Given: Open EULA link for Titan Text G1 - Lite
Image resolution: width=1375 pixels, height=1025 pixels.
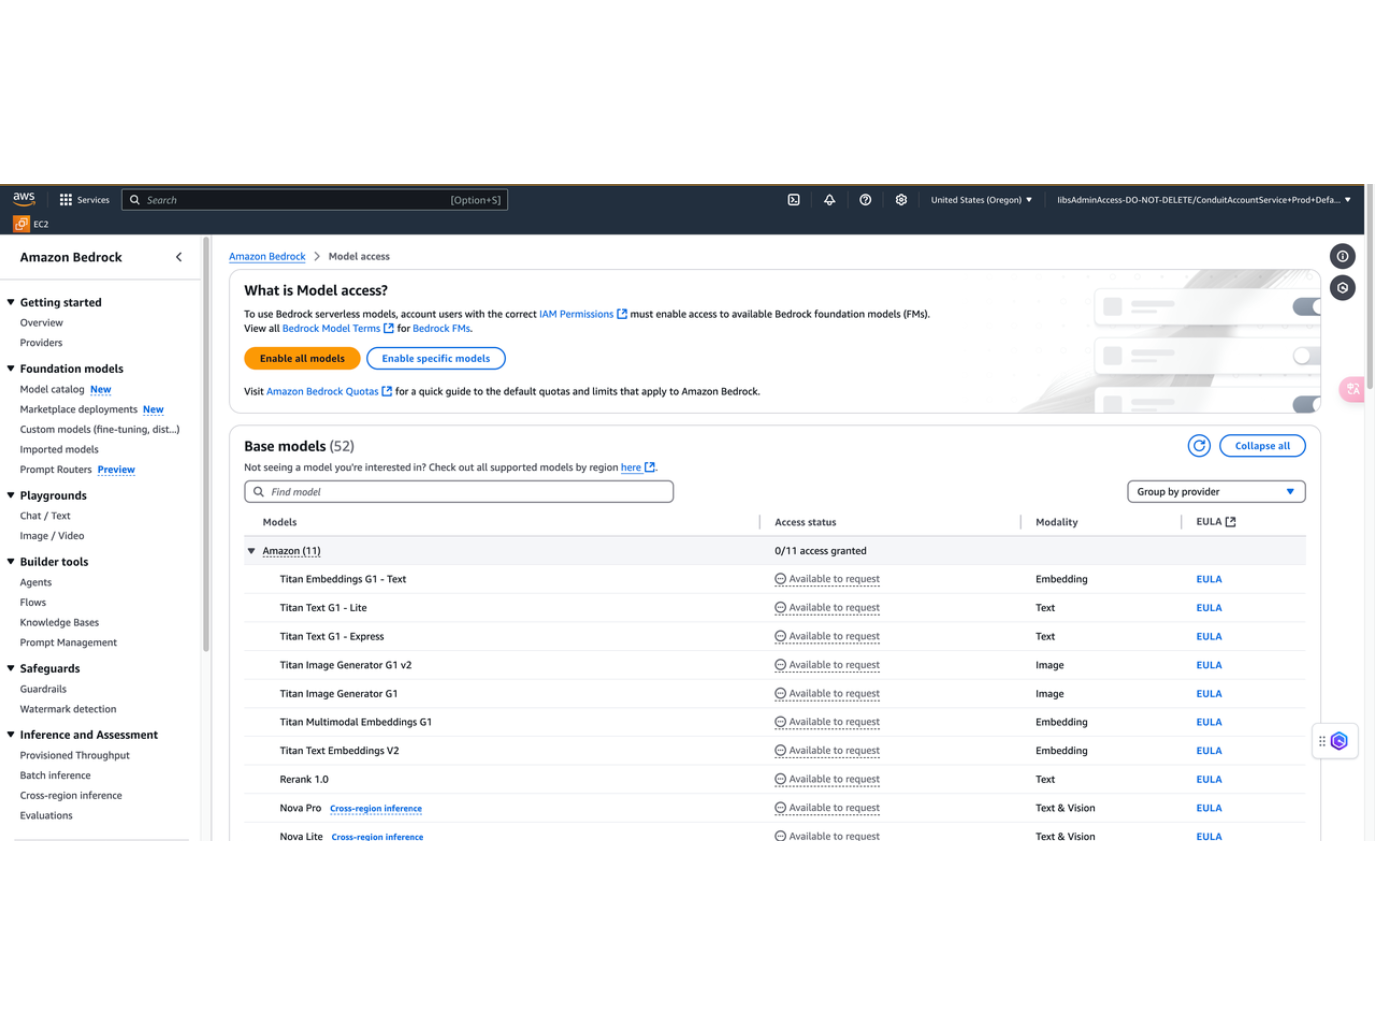Looking at the screenshot, I should click(x=1208, y=607).
